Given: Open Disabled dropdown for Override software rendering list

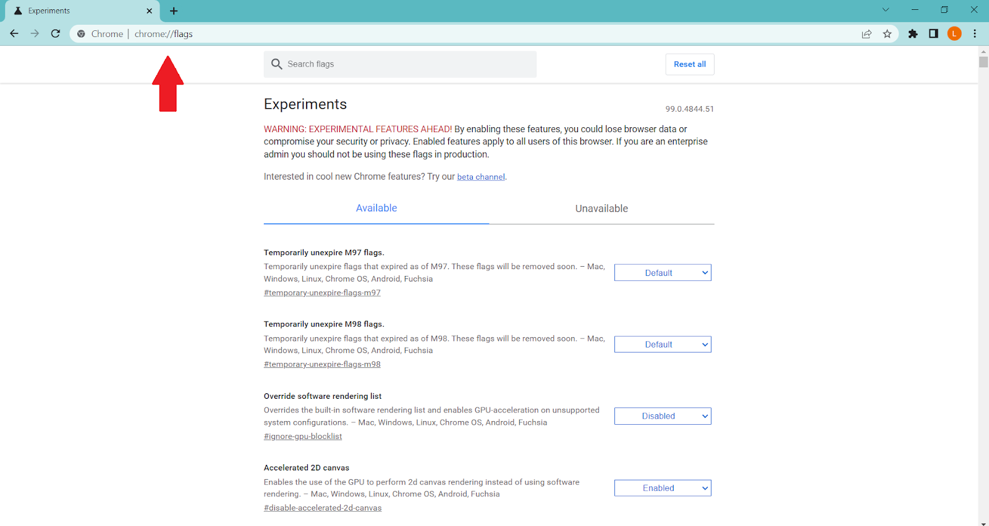Looking at the screenshot, I should [x=663, y=416].
